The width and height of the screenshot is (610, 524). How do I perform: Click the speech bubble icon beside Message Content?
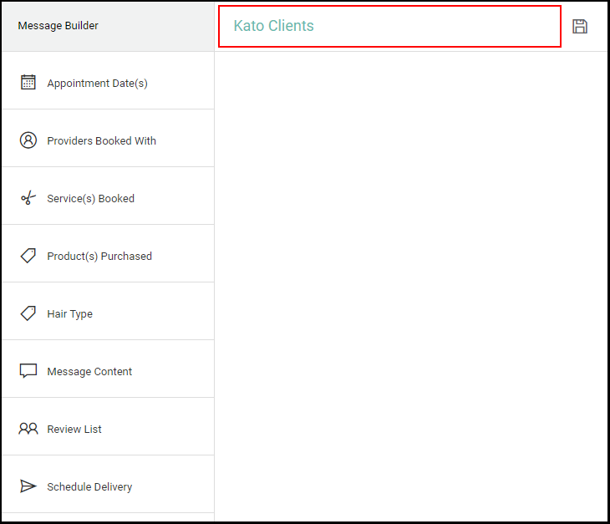(28, 371)
